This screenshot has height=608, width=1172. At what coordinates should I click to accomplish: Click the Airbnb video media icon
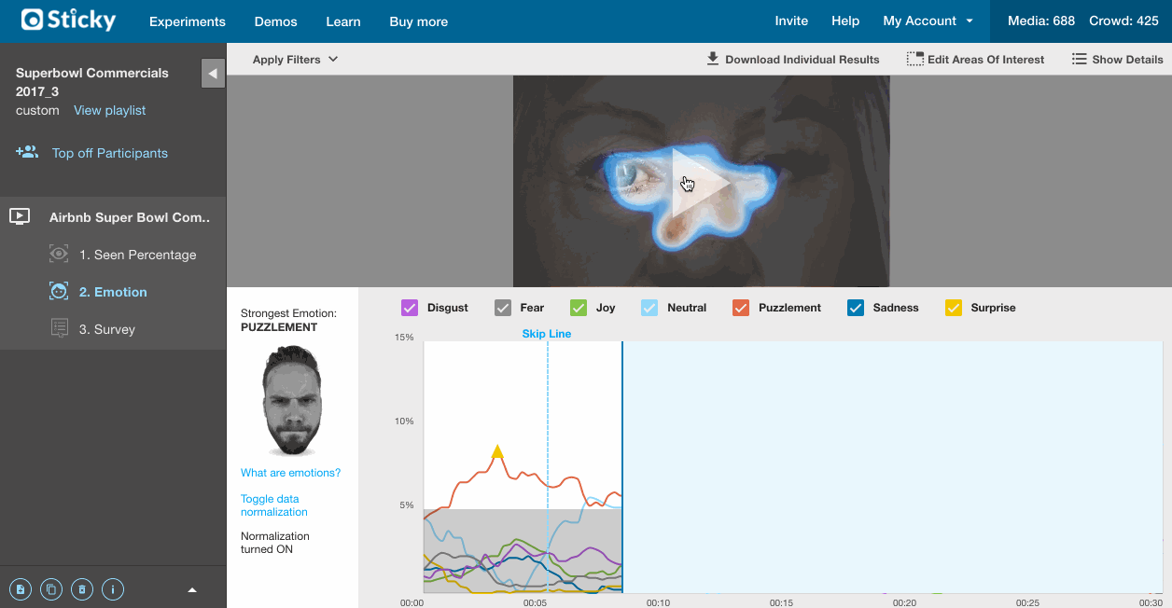point(20,216)
